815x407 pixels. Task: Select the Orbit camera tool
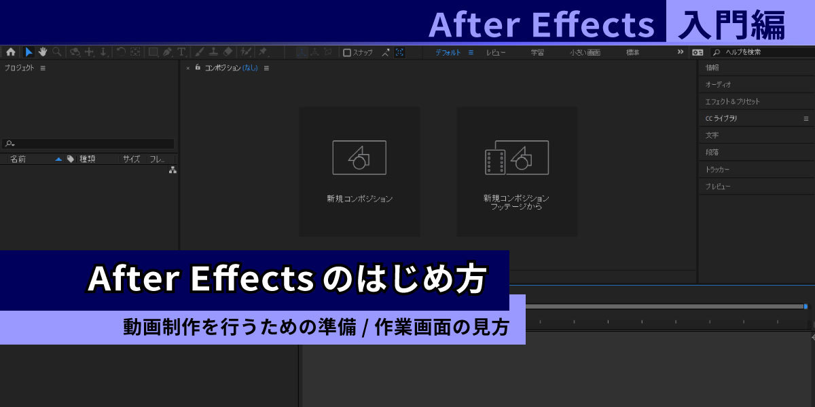pos(75,52)
